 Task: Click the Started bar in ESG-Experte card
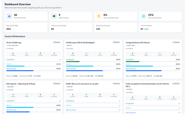(34, 107)
